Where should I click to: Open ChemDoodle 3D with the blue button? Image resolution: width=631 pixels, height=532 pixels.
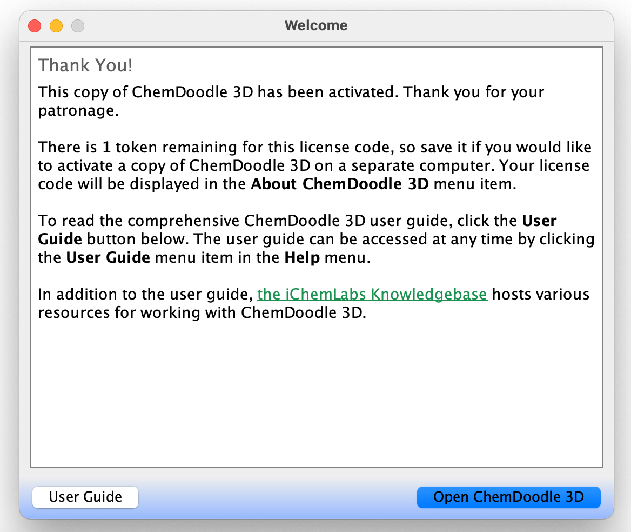[508, 497]
